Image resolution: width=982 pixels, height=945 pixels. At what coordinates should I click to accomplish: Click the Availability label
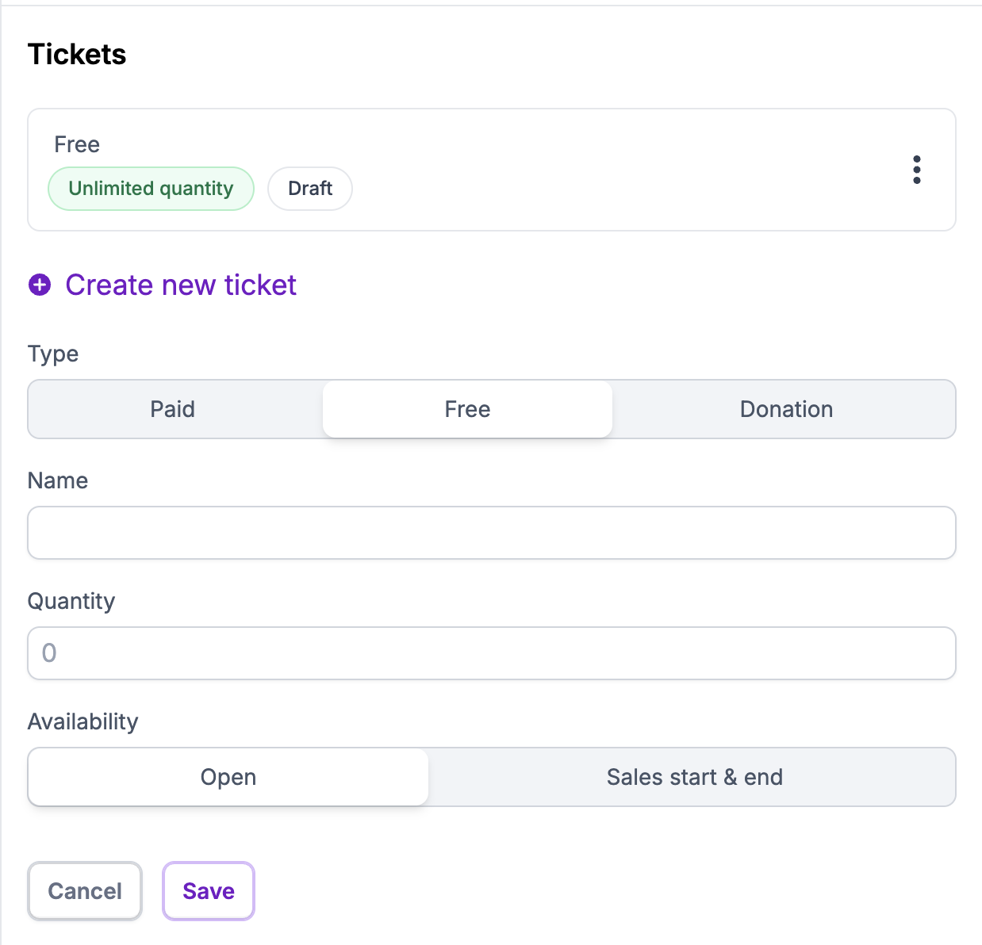click(x=83, y=721)
